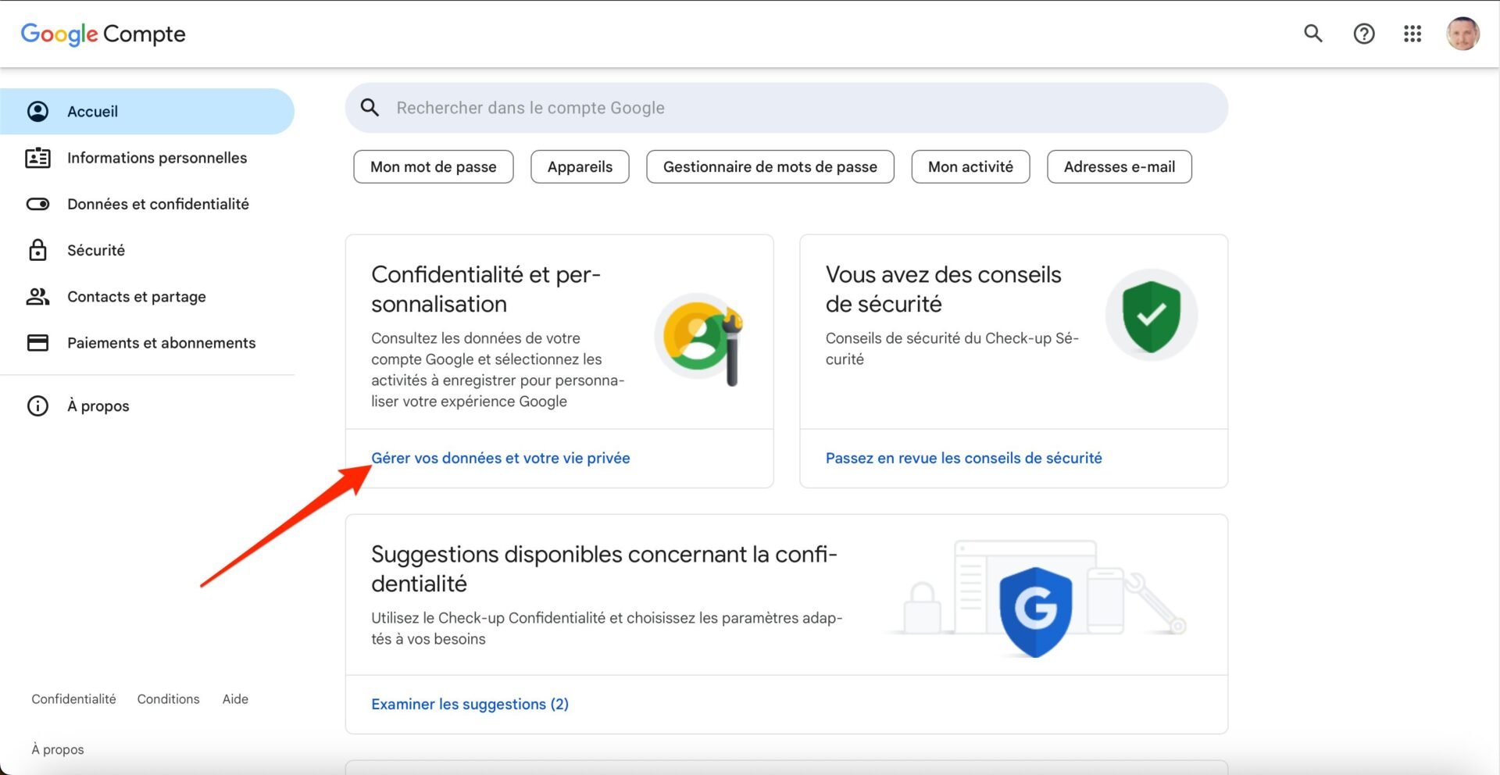Screen dimensions: 1500x775
Task: Open the Google apps grid icon
Action: (x=1412, y=34)
